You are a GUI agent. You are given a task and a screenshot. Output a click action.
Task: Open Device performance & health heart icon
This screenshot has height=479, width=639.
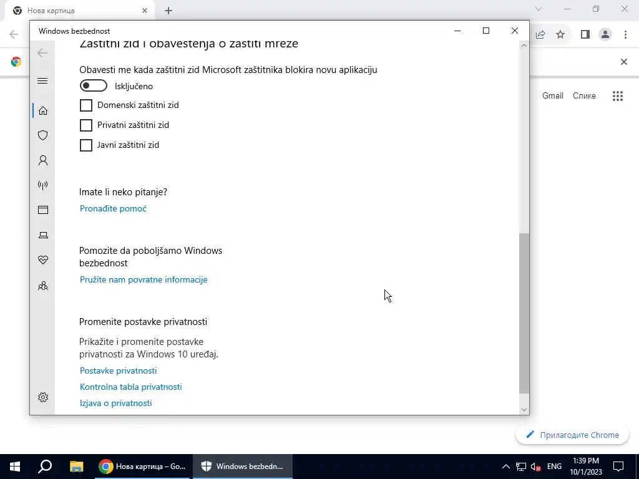(43, 260)
